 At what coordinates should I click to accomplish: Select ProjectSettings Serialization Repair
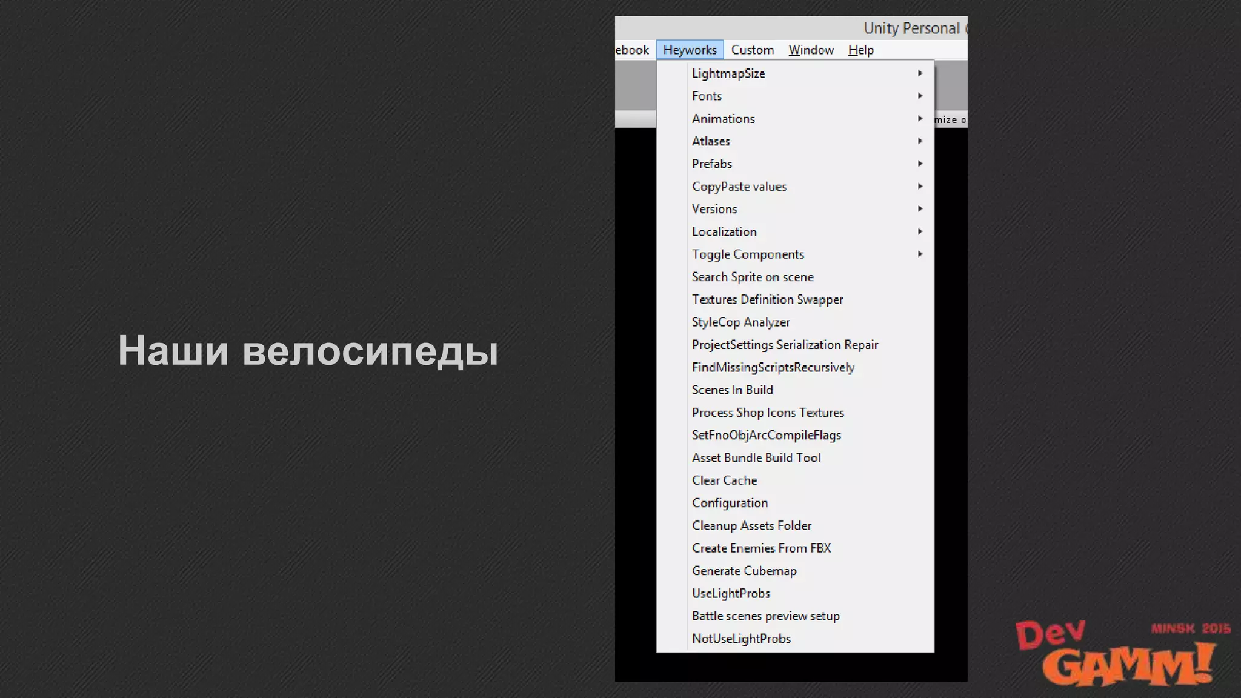point(795,345)
